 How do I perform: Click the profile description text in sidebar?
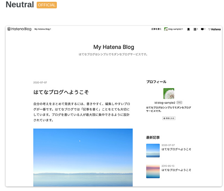[x=169, y=109]
